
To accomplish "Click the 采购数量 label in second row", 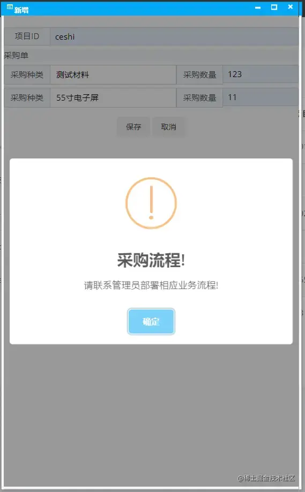I will click(200, 97).
